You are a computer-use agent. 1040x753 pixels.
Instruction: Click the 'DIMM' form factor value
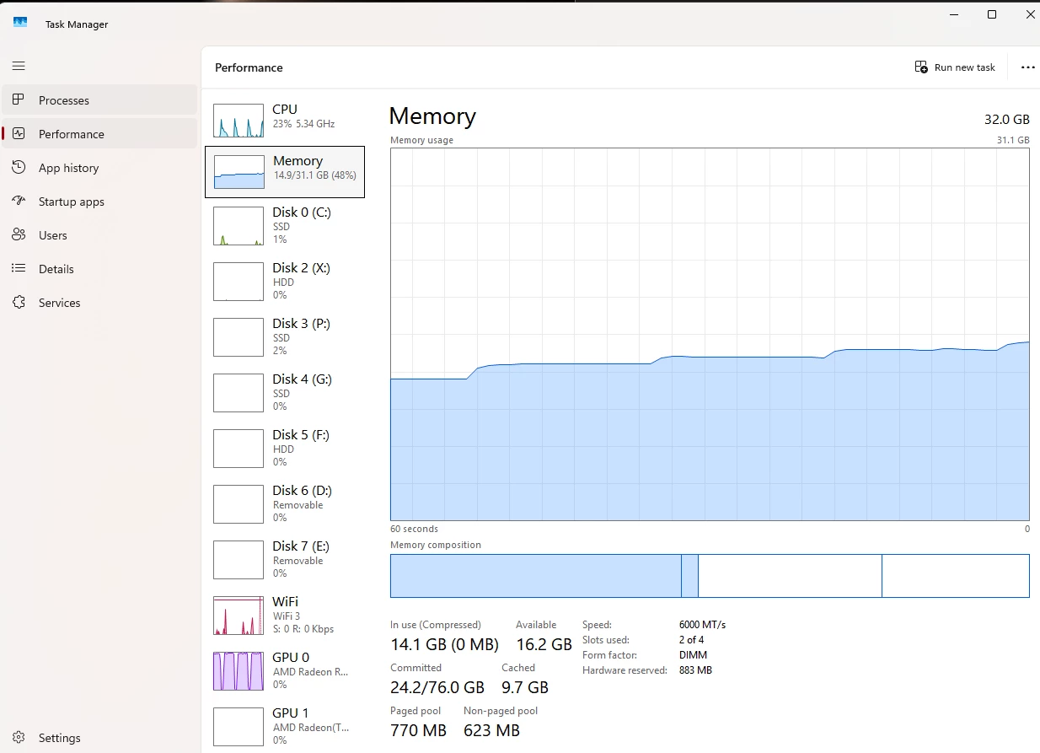[693, 655]
